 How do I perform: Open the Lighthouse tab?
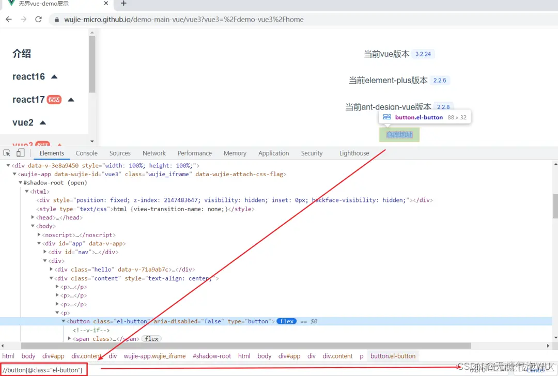click(x=354, y=153)
